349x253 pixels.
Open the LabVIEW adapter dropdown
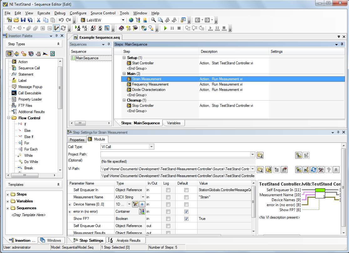(123, 20)
